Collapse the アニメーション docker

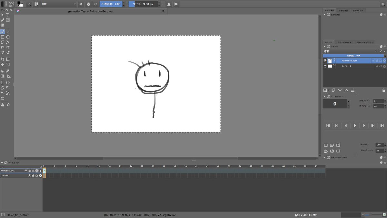tap(325, 96)
